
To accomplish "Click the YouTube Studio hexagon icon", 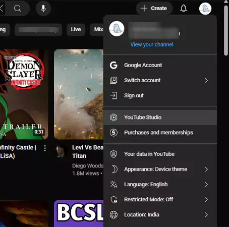I will (x=113, y=118).
